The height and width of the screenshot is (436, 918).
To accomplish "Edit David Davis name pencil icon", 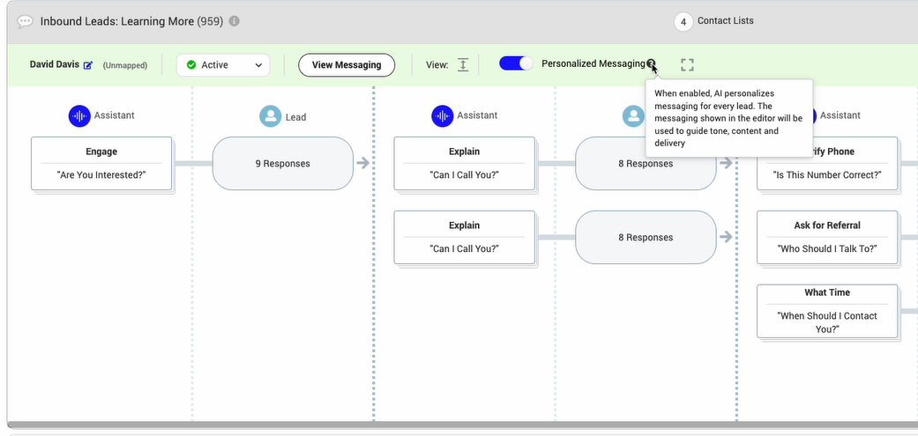I will pyautogui.click(x=88, y=65).
